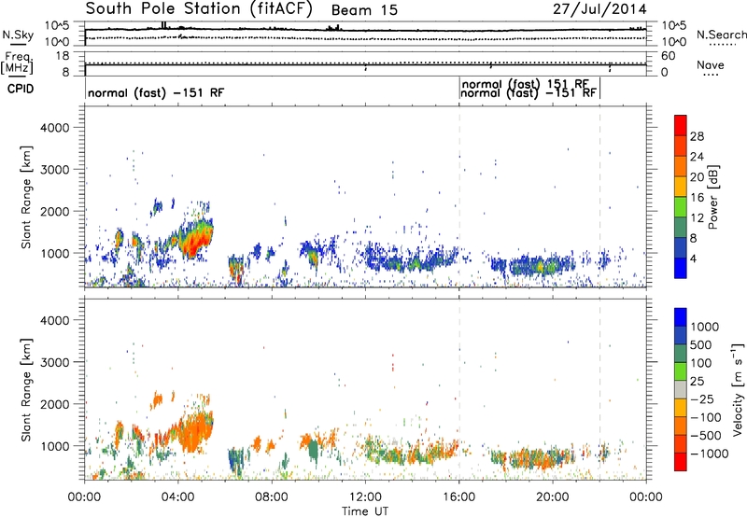Click the "Beam 15" label
747x517 pixels.
coord(364,10)
